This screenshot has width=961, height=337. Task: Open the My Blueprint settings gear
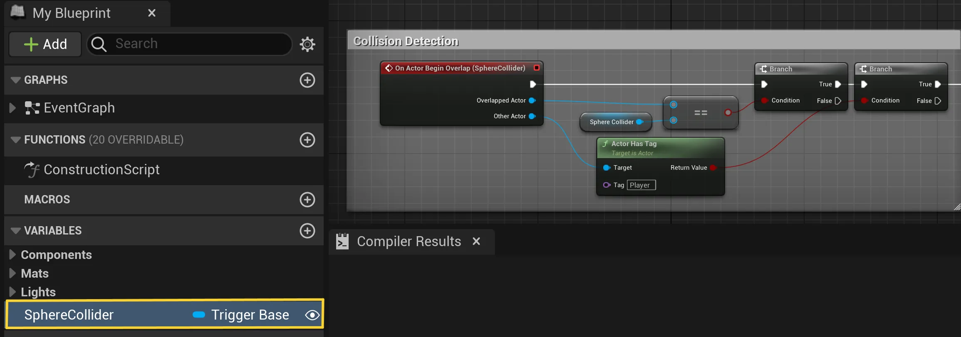[307, 44]
